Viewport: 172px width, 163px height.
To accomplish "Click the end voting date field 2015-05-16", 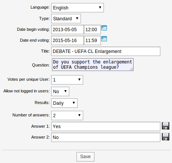I will click(67, 41).
